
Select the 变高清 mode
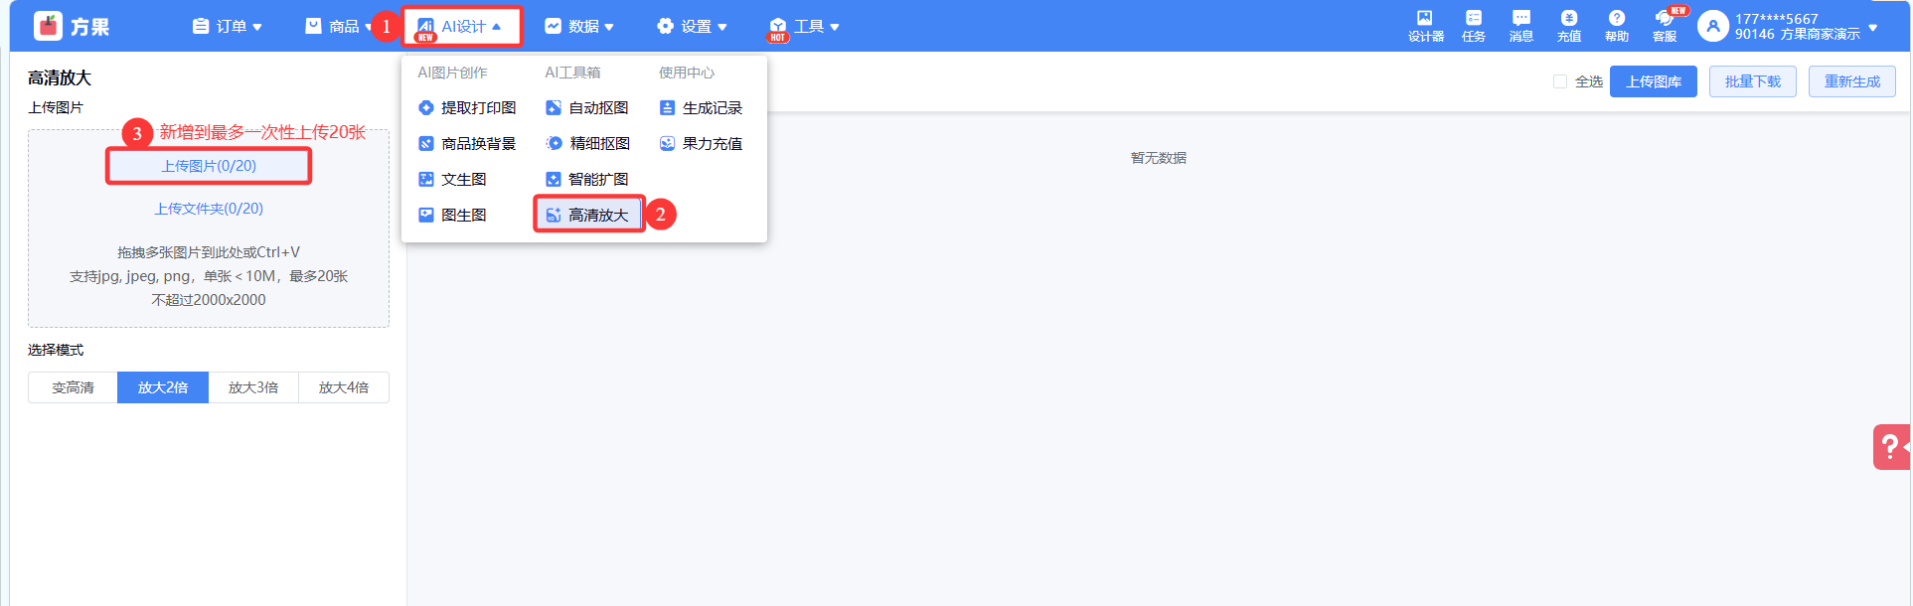tap(73, 387)
